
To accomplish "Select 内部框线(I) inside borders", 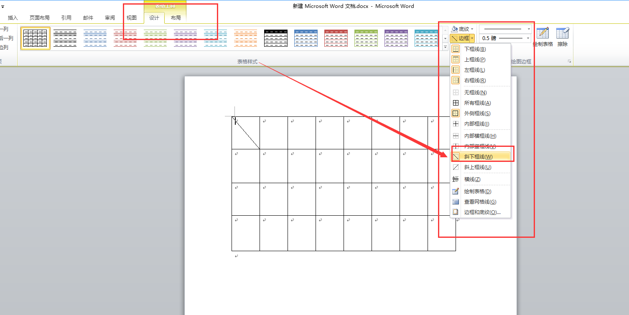I will coord(480,124).
